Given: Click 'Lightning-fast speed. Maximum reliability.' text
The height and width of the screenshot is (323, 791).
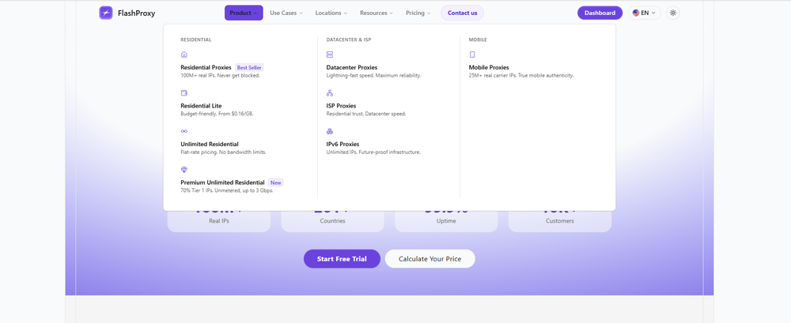Looking at the screenshot, I should click(374, 76).
